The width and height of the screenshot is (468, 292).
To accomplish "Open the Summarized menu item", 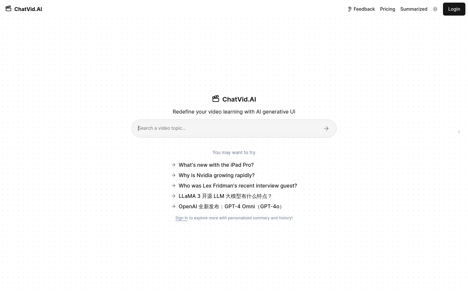I will [414, 9].
